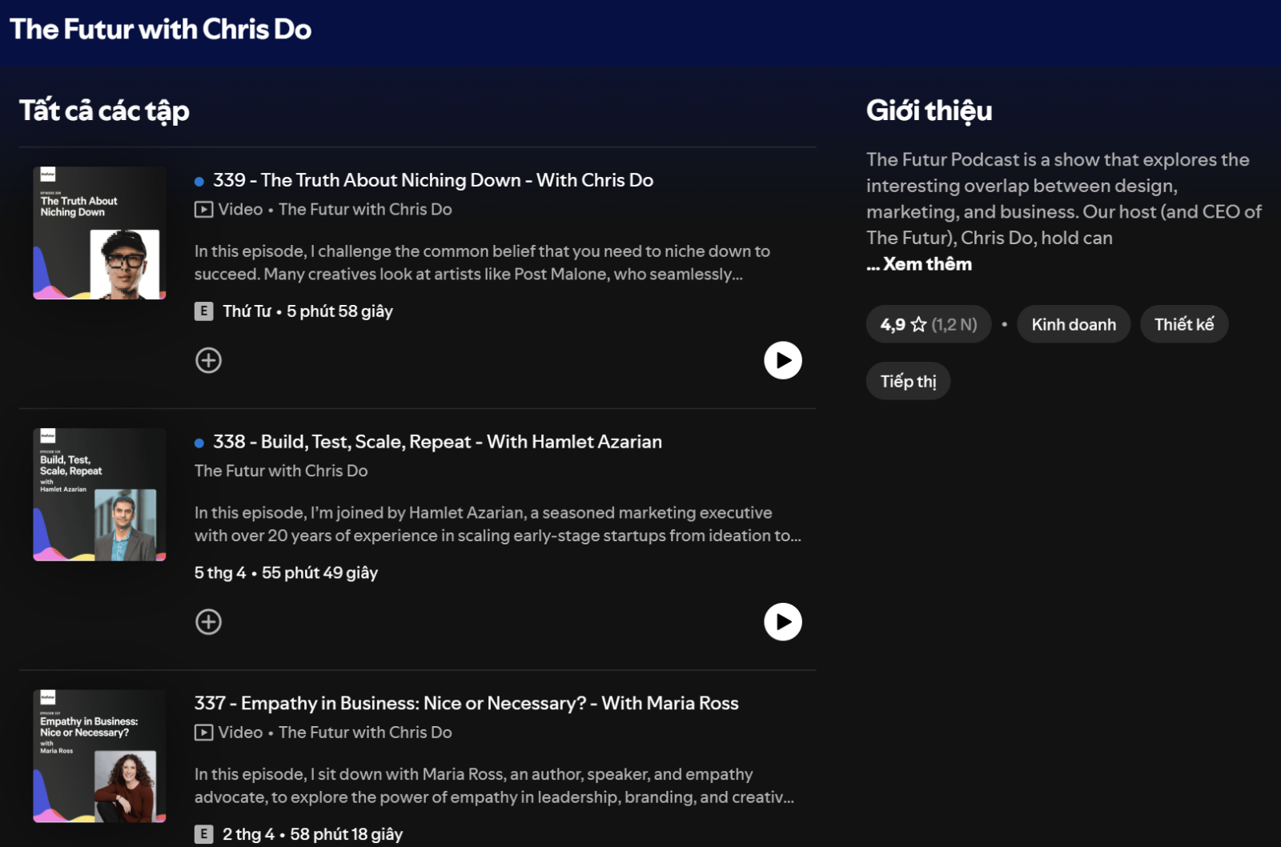Open episode 337 Empathy in Business title

pos(466,703)
